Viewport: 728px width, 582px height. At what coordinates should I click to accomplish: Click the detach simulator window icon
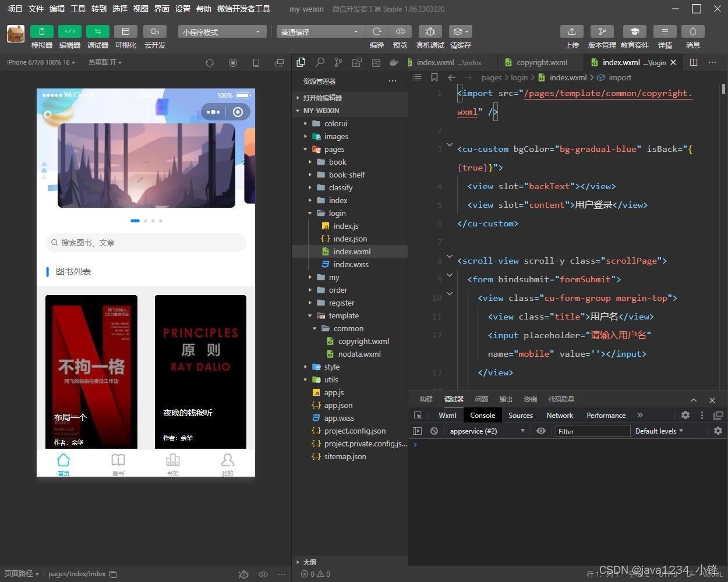[280, 62]
